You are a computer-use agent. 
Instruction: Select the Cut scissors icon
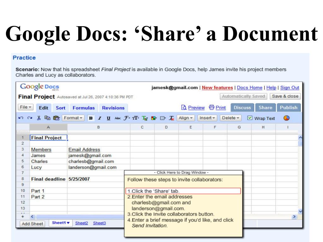(39, 118)
